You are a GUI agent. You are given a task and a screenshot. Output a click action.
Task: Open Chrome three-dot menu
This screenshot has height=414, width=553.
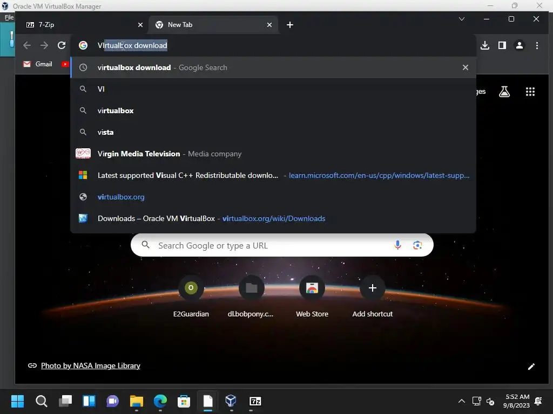point(537,45)
